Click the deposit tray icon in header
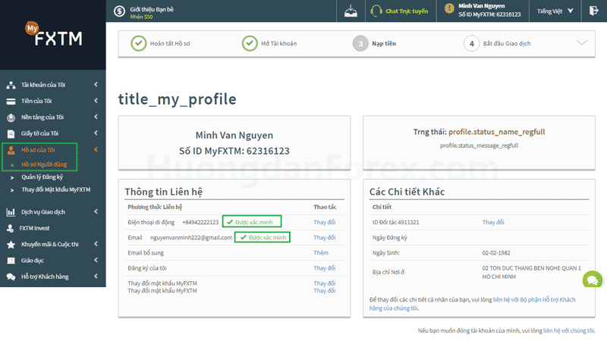This screenshot has height=344, width=607. coord(351,11)
